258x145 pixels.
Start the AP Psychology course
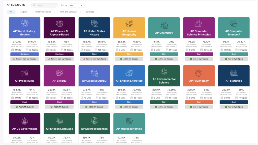coord(199,102)
